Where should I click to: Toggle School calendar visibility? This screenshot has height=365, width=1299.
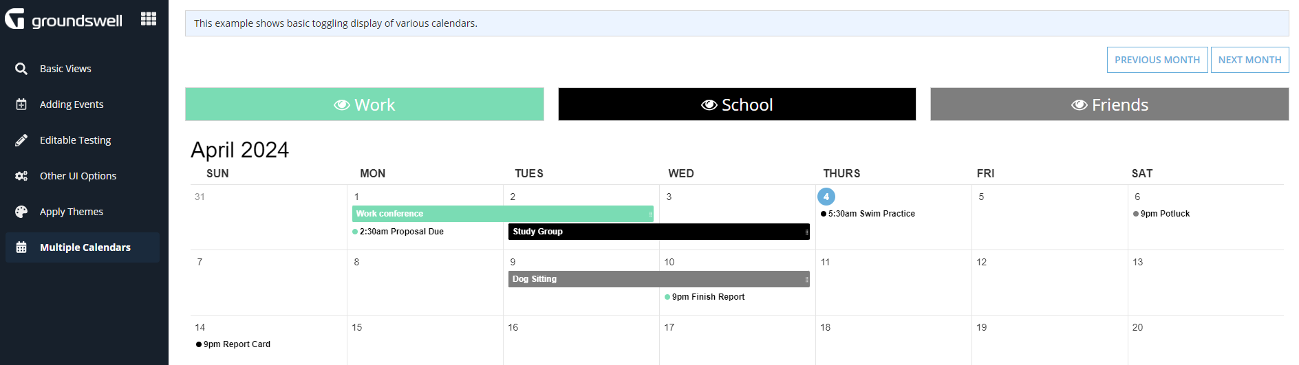pos(737,104)
